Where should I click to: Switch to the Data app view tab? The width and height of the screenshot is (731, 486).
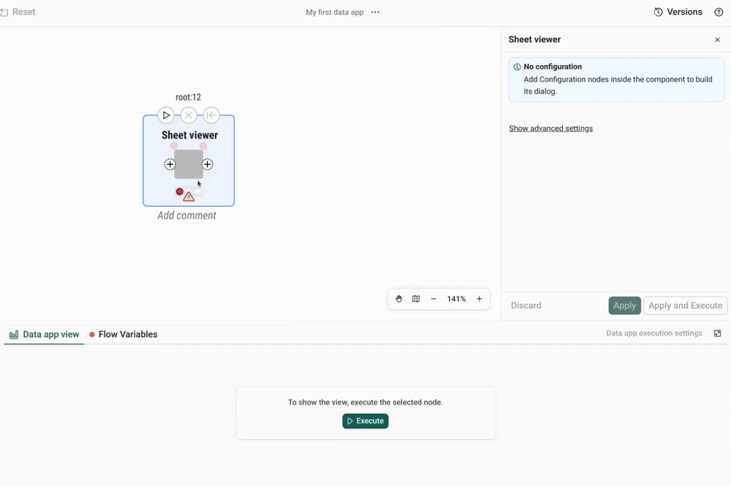pyautogui.click(x=45, y=334)
